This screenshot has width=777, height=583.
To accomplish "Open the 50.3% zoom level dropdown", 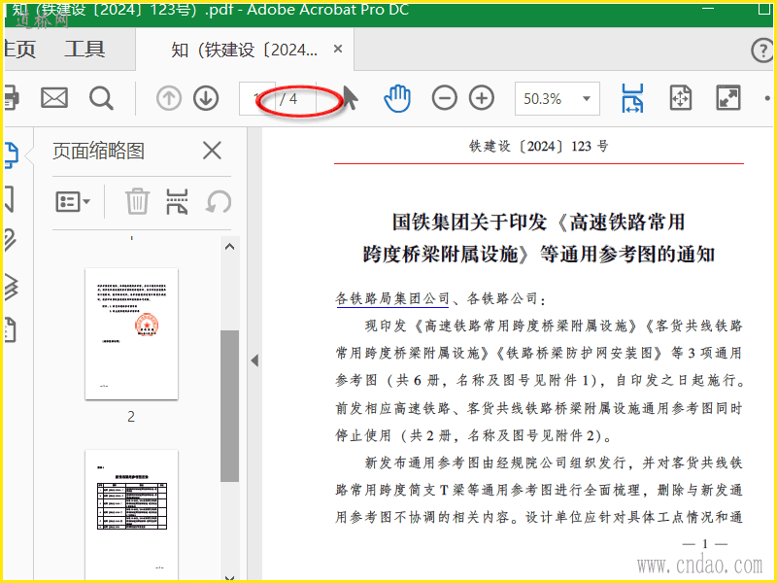I will click(x=587, y=99).
